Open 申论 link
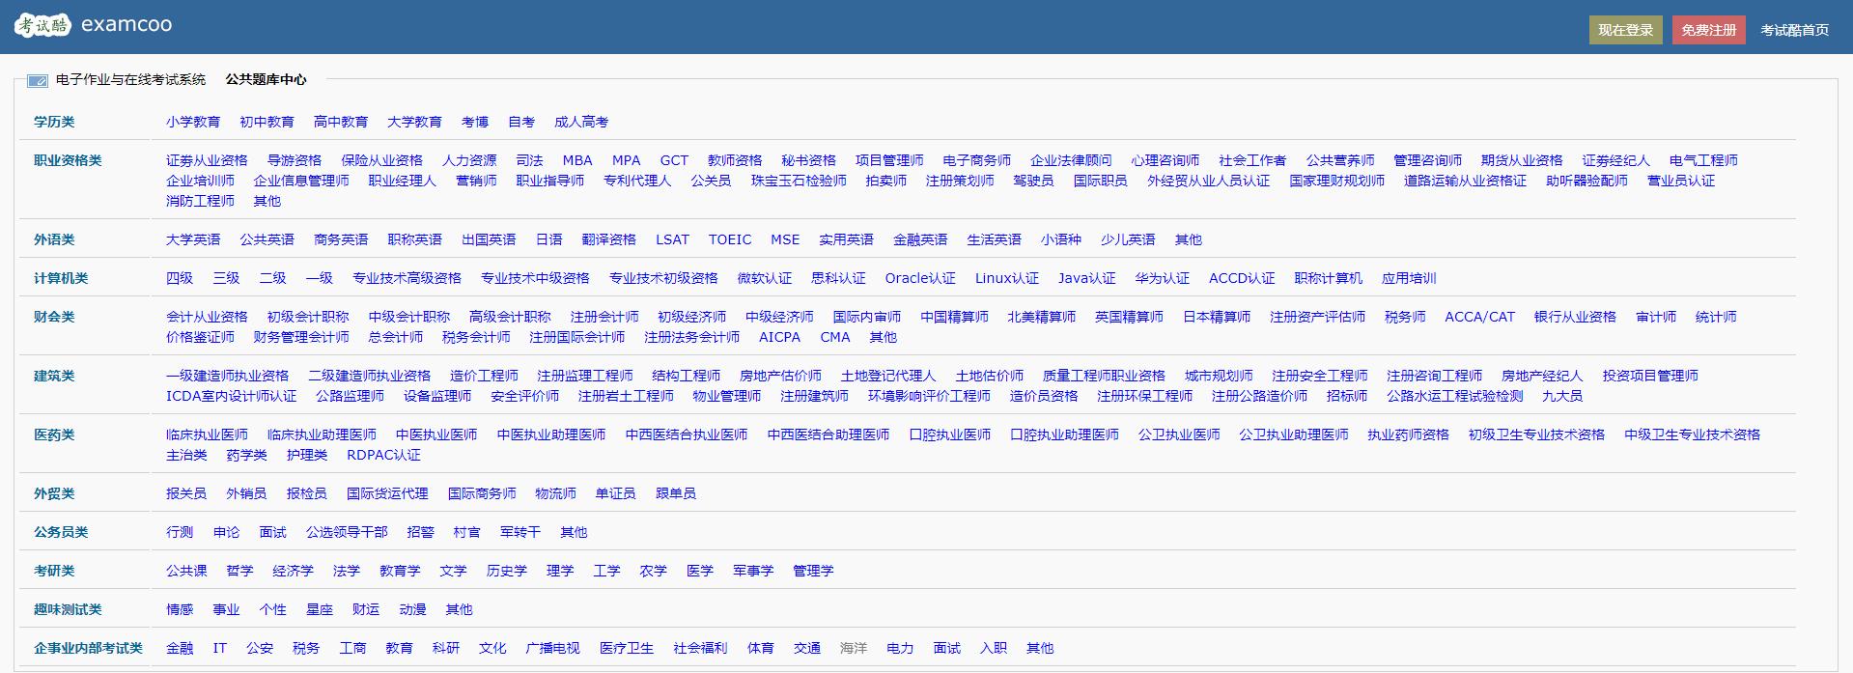Image resolution: width=1853 pixels, height=673 pixels. point(226,532)
